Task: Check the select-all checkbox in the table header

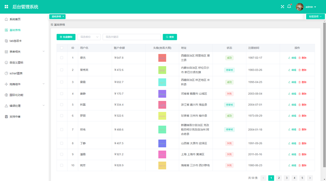Action: coord(62,48)
